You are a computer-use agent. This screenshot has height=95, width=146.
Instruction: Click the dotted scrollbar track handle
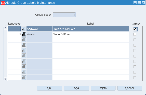[x=6, y=52]
